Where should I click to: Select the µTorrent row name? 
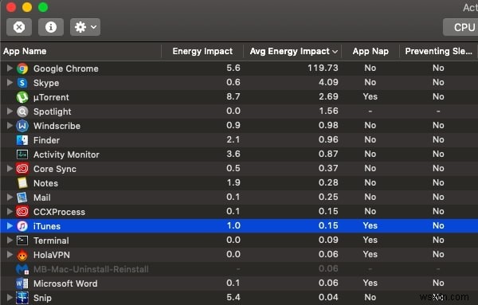pyautogui.click(x=51, y=97)
